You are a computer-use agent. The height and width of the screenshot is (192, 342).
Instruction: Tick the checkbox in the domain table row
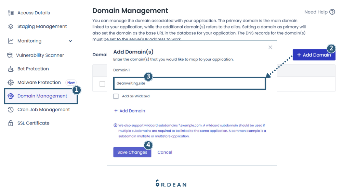(102, 84)
